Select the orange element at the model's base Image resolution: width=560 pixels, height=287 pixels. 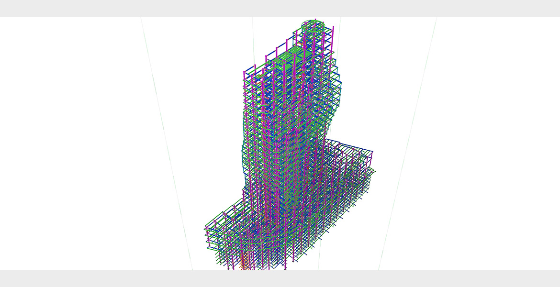[x=244, y=265]
